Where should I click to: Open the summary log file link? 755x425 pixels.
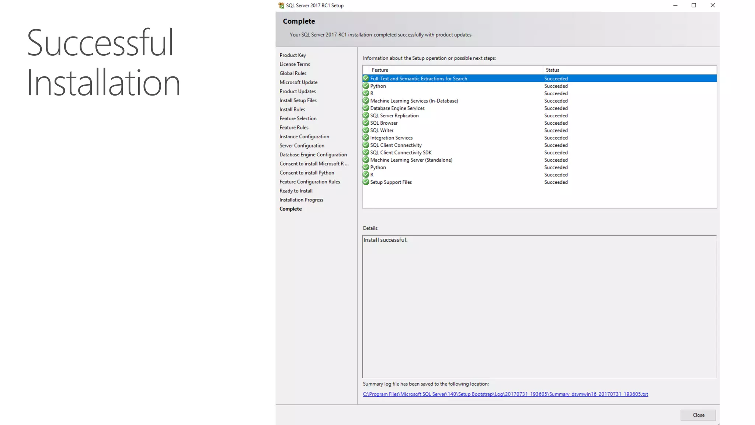click(505, 394)
